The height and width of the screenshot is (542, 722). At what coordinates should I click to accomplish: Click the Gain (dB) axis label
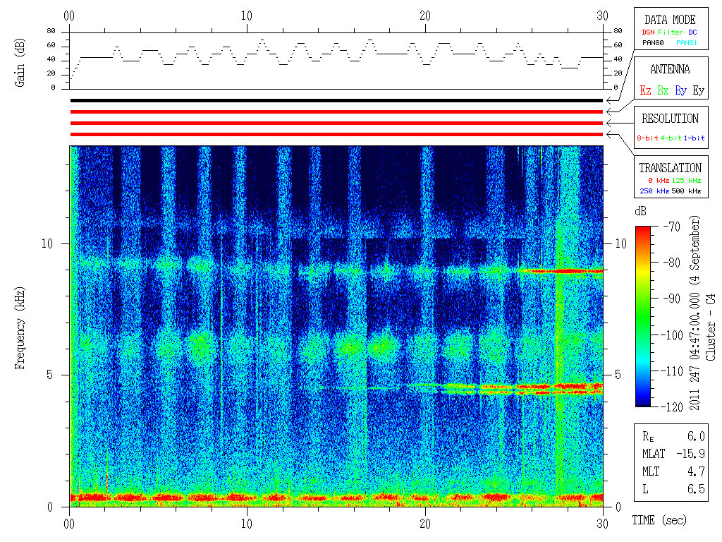[19, 63]
